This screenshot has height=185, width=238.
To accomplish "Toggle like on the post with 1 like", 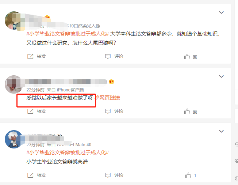I will pyautogui.click(x=191, y=175).
